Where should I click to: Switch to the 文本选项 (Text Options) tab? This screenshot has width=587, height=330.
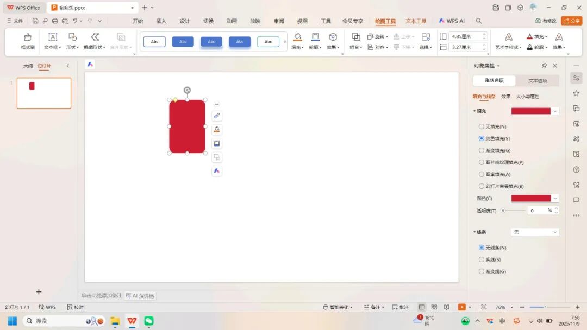538,80
